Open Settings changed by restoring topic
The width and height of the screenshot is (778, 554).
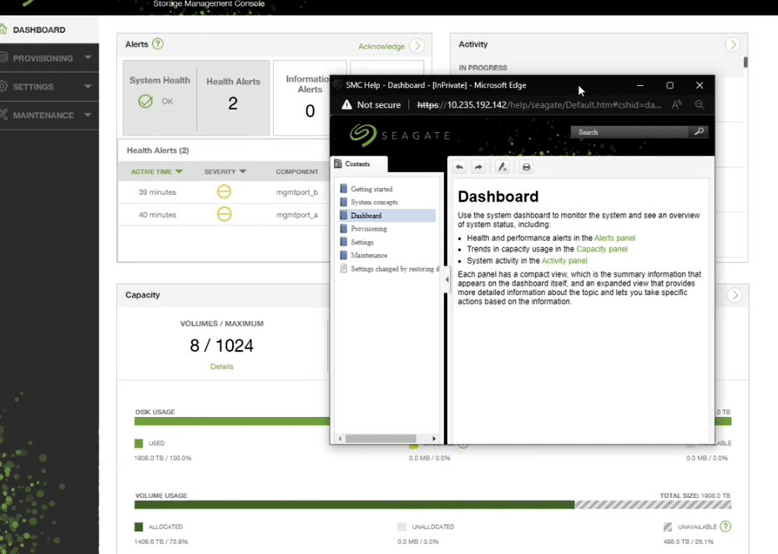(x=395, y=269)
